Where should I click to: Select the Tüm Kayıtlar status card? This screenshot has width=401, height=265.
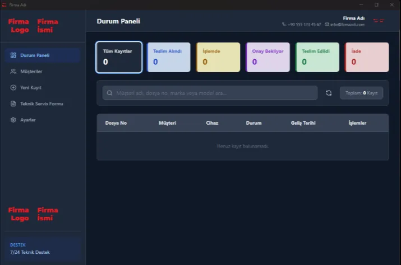(118, 57)
